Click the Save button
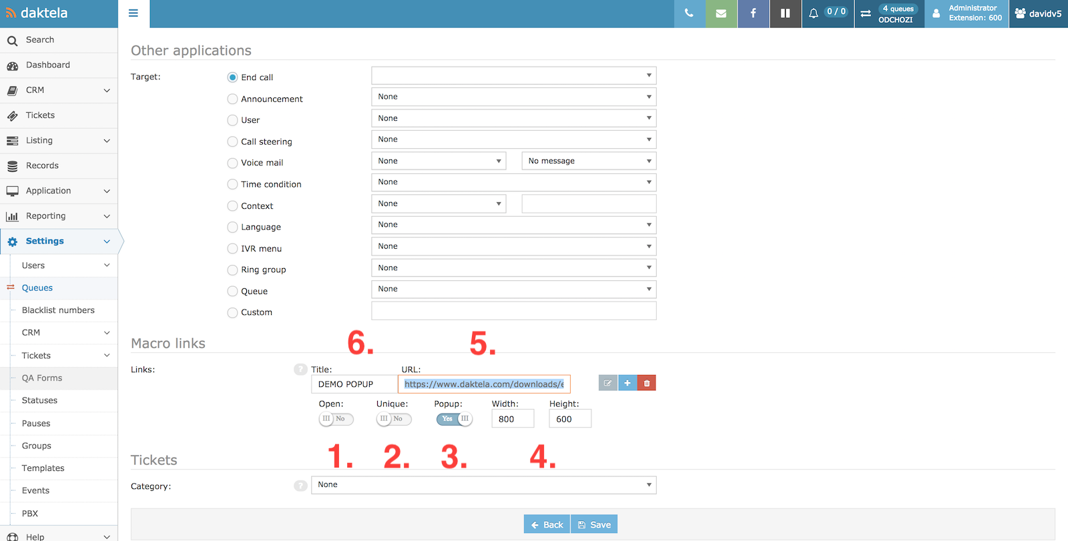 (x=594, y=524)
